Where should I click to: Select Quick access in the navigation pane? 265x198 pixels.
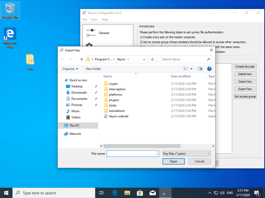click(x=78, y=80)
